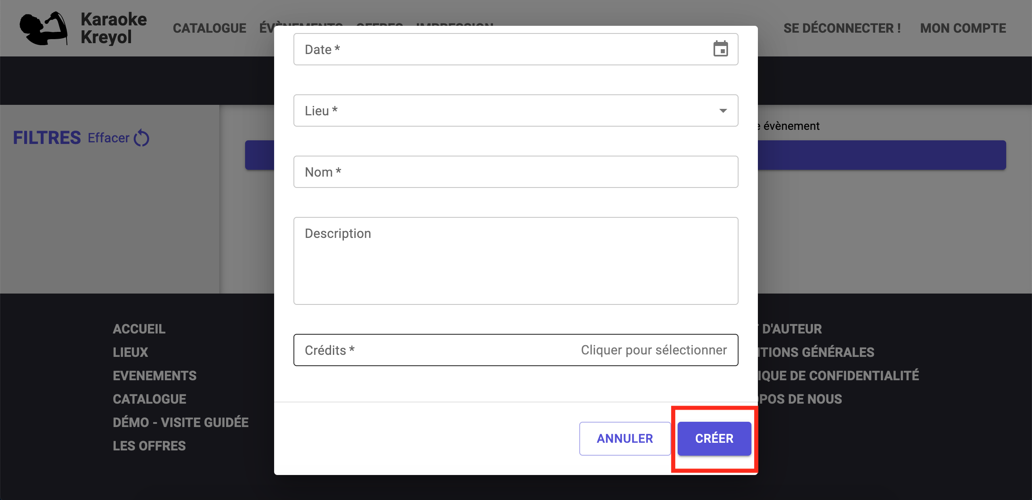Click the Effacer reset arrow icon
Screen dimensions: 1032x500
[x=141, y=138]
